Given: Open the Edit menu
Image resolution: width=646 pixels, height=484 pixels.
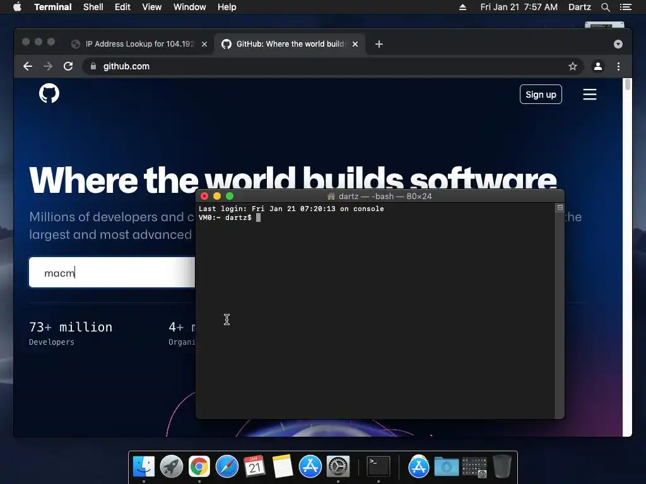Looking at the screenshot, I should click(122, 7).
